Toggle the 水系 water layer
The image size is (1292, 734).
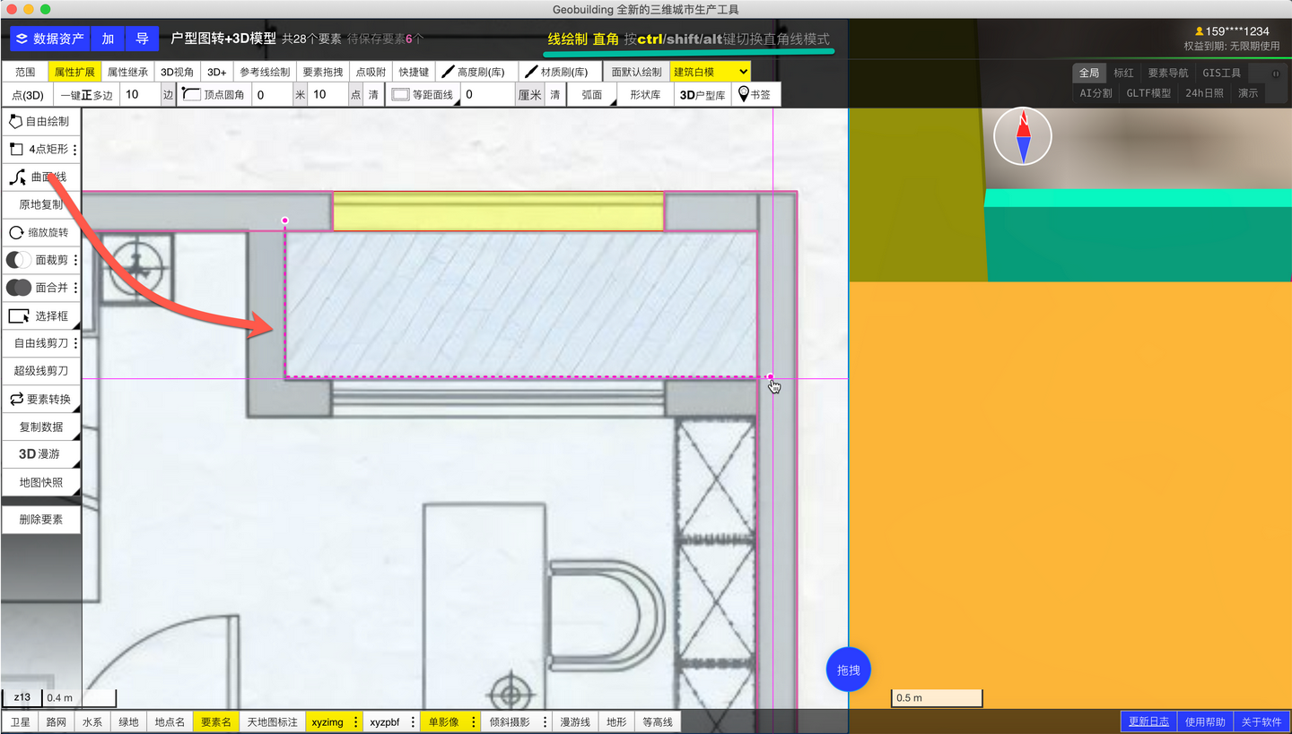(92, 721)
